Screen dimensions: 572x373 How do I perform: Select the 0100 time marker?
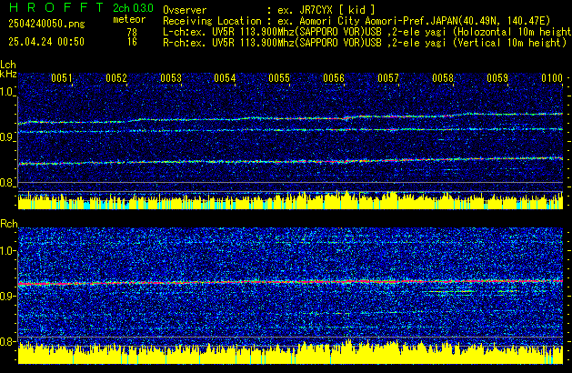click(x=552, y=78)
